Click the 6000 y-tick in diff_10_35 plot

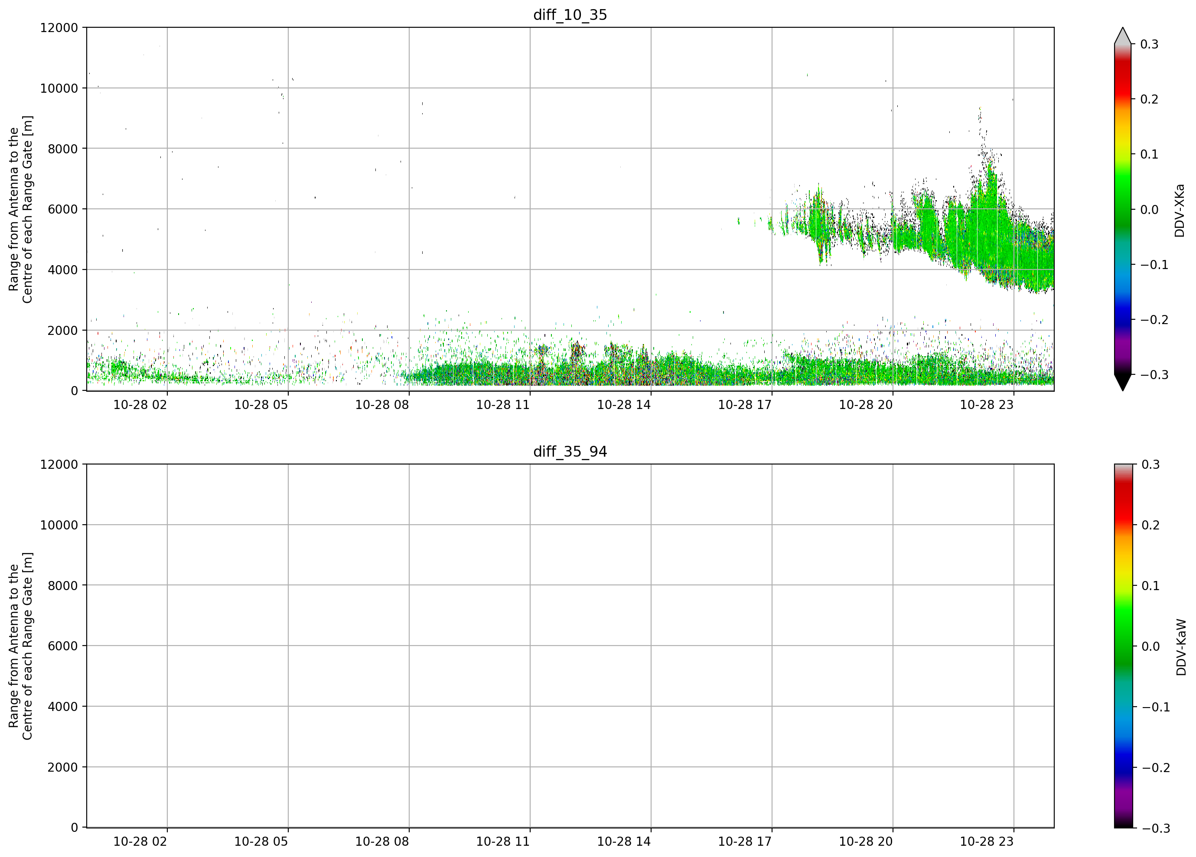tap(63, 209)
